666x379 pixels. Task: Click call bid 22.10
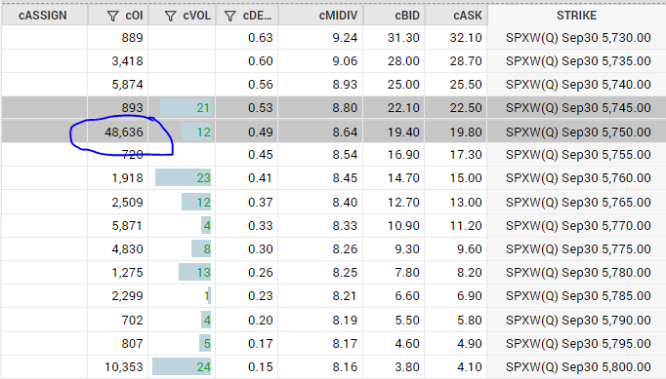coord(403,108)
